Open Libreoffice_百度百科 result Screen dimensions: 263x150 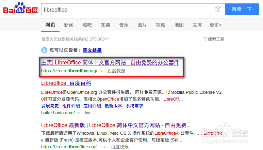click(66, 83)
